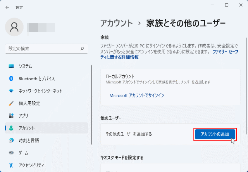Open the user profile avatar

click(14, 27)
